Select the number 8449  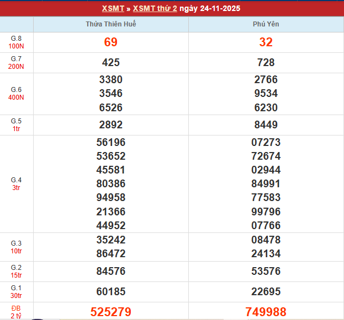pos(266,125)
